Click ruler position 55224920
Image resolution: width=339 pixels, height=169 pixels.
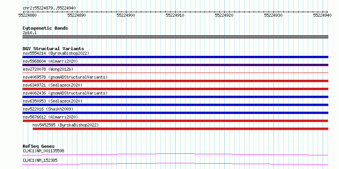[x=224, y=15]
